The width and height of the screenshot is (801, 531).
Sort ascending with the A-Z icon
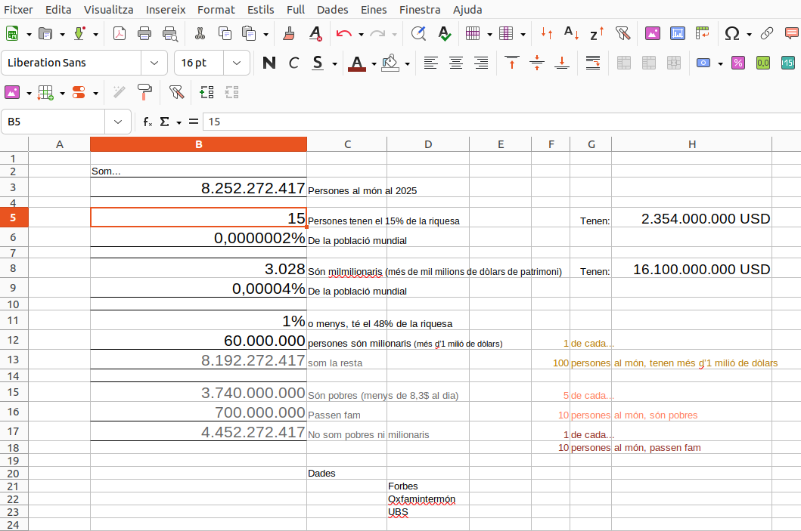572,34
